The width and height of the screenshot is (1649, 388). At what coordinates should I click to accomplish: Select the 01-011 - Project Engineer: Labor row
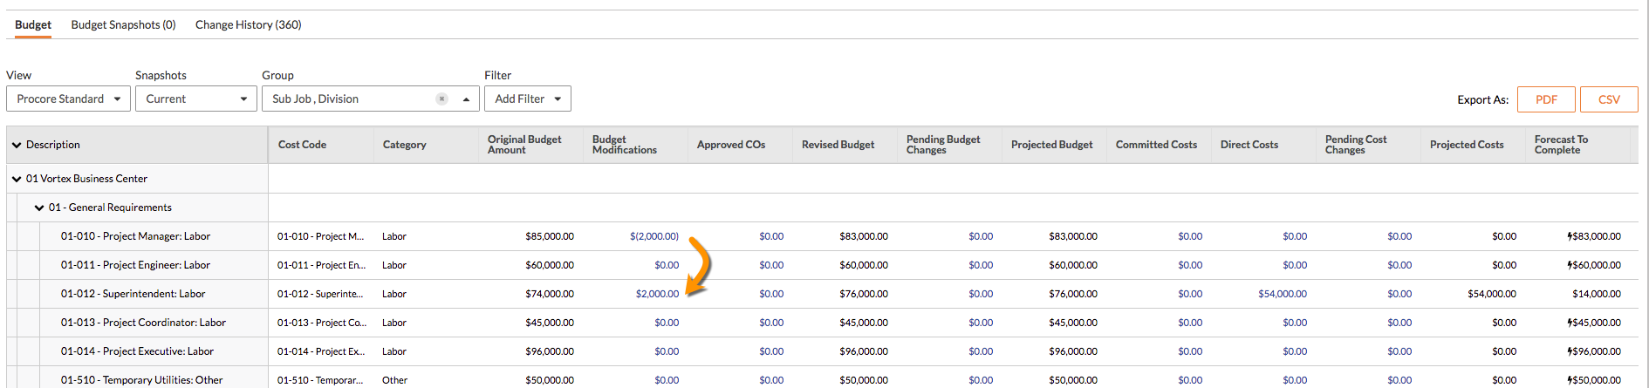pos(135,265)
